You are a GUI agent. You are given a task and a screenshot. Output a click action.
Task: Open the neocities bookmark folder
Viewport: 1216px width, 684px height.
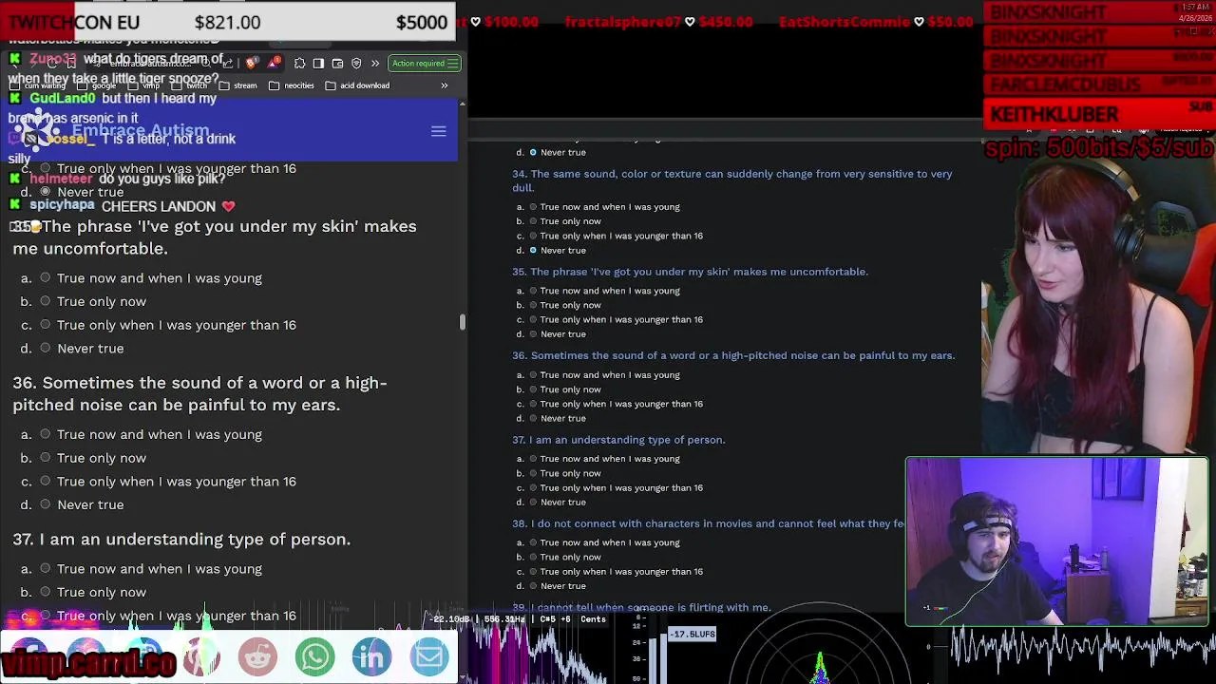292,85
